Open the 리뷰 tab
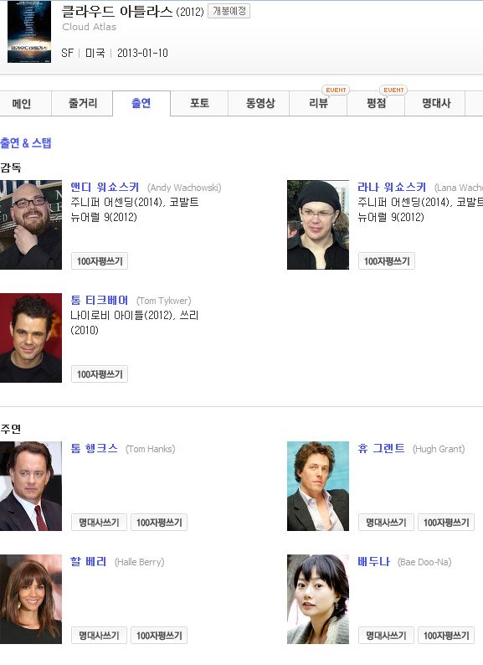The height and width of the screenshot is (665, 483). click(318, 103)
